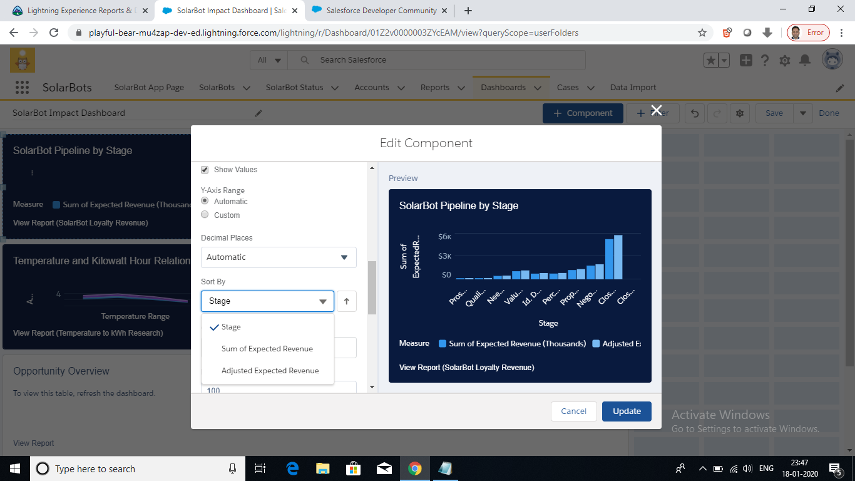Click the browser address bar URL
855x481 pixels.
tap(334, 33)
